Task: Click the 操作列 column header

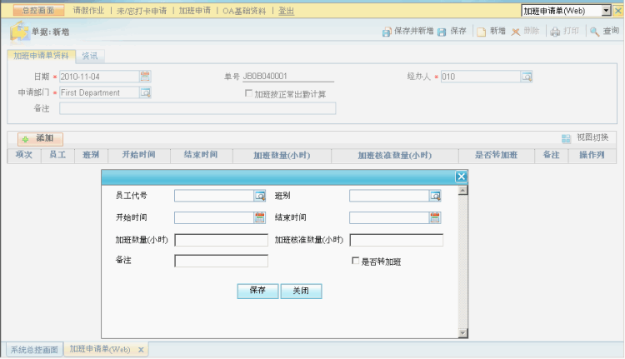Action: point(592,155)
